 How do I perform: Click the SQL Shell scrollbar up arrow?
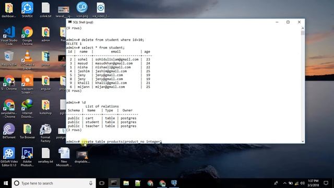tap(303, 28)
